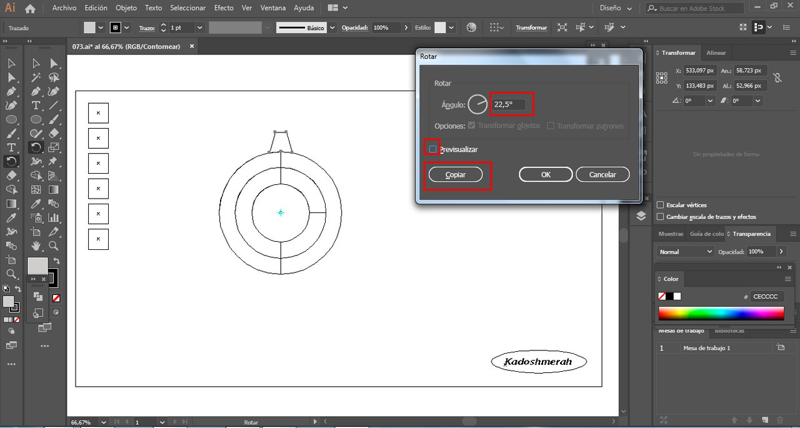The width and height of the screenshot is (800, 428).
Task: Open the Recolor Artwork wheel icon
Action: pyautogui.click(x=471, y=27)
